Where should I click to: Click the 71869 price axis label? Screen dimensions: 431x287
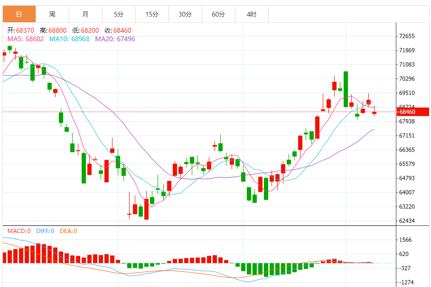pyautogui.click(x=407, y=50)
